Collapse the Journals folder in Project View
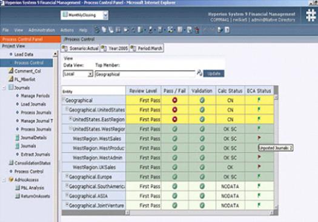318x222 pixels. pyautogui.click(x=4, y=88)
